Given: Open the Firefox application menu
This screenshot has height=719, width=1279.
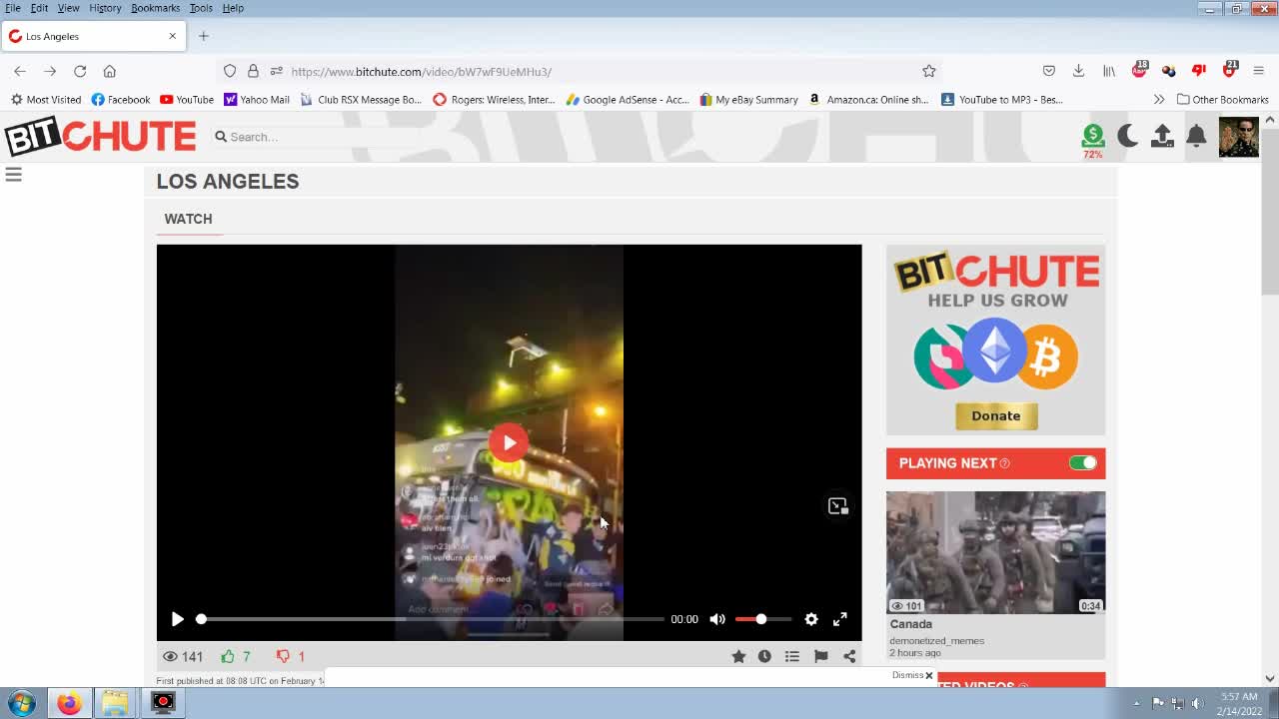Looking at the screenshot, I should click(1259, 71).
